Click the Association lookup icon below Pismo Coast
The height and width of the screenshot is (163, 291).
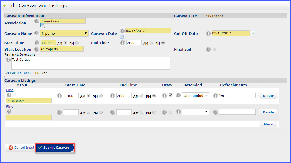point(42,25)
